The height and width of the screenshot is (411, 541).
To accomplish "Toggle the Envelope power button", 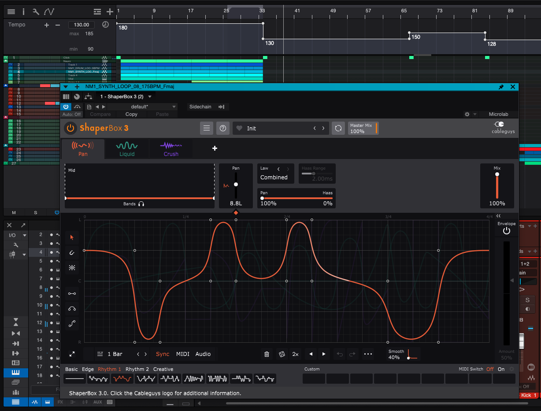I will [507, 230].
